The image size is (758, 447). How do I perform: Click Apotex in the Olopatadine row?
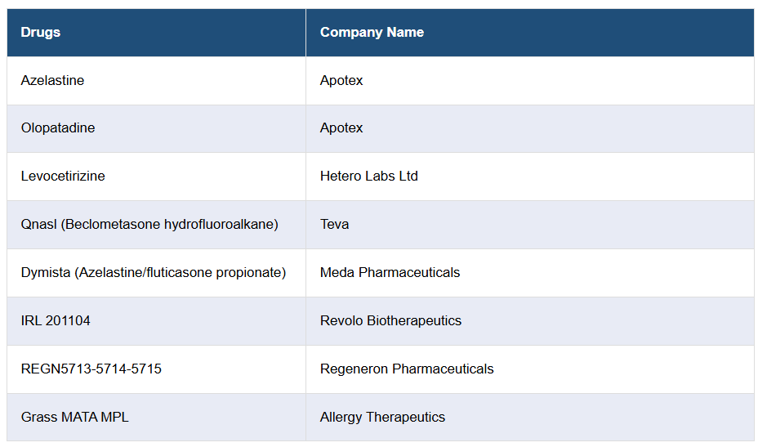(x=341, y=127)
